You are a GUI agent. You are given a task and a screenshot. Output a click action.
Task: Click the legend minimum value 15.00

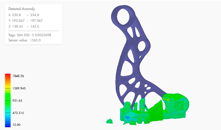click(x=16, y=125)
